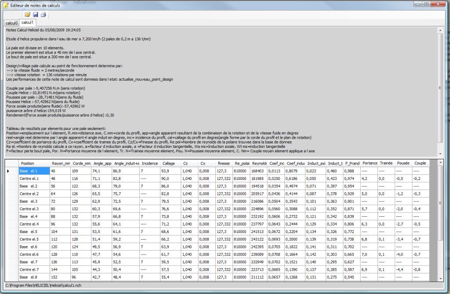Click the Corde_mm column header

tap(81, 163)
